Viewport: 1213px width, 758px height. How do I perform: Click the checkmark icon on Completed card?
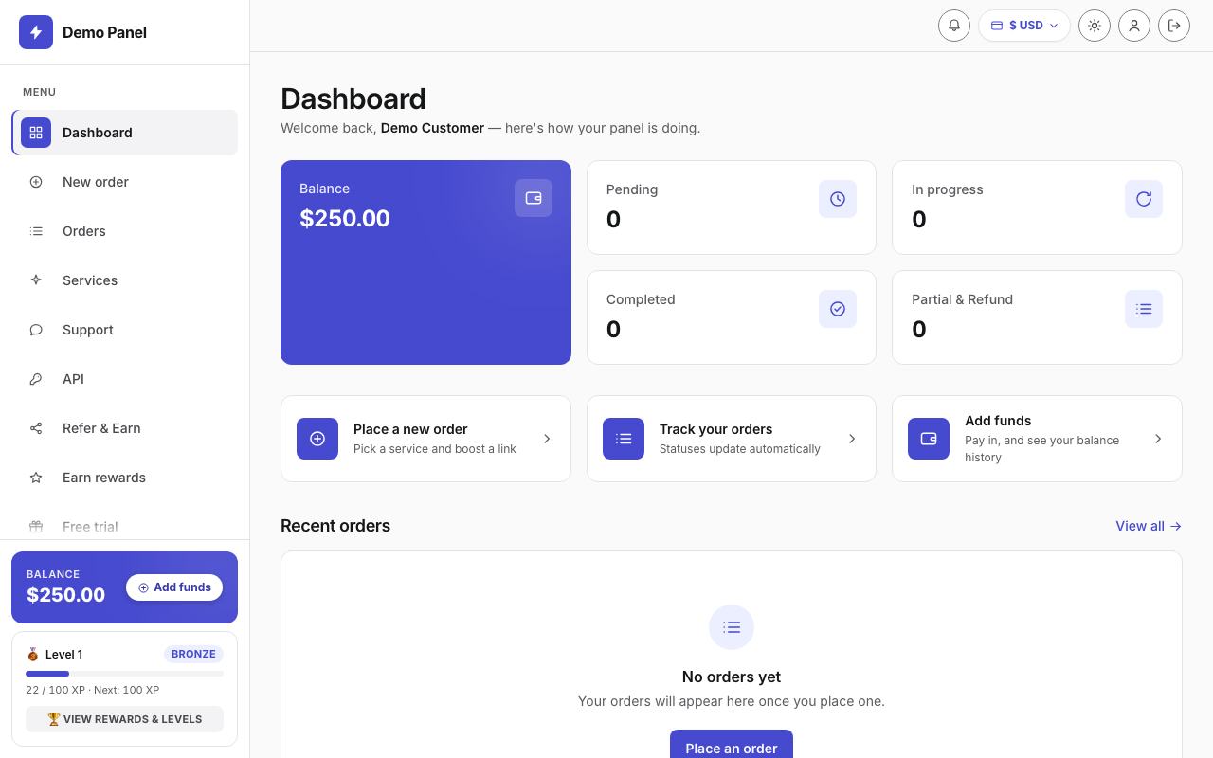pos(838,309)
